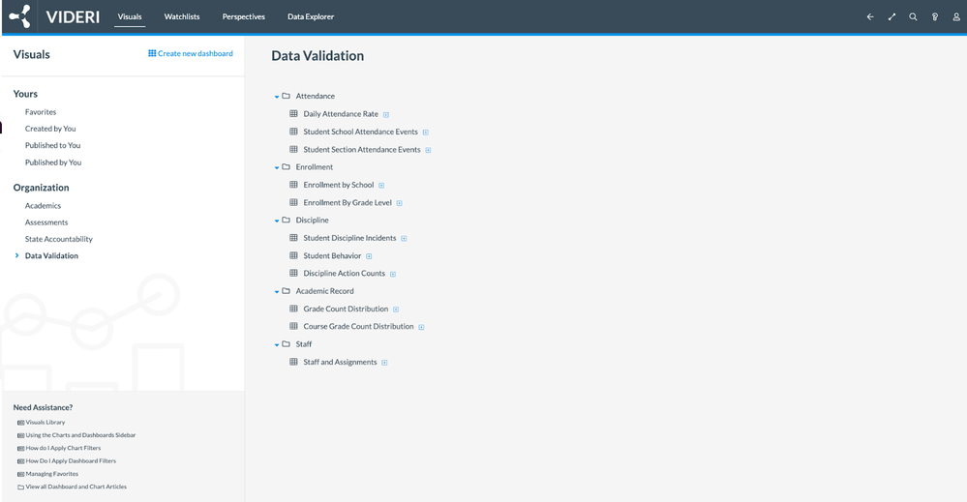The width and height of the screenshot is (967, 502).
Task: Click plus icon next to Student School Attendance Events
Action: 426,133
